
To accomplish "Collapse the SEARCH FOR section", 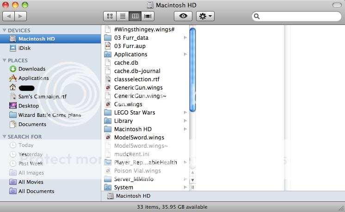I will 4,137.
